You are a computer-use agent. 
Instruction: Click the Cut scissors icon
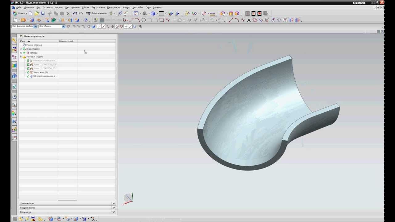pyautogui.click(x=50, y=14)
